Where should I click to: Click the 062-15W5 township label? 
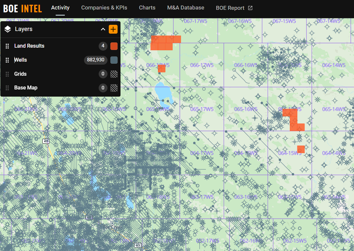coord(295,241)
